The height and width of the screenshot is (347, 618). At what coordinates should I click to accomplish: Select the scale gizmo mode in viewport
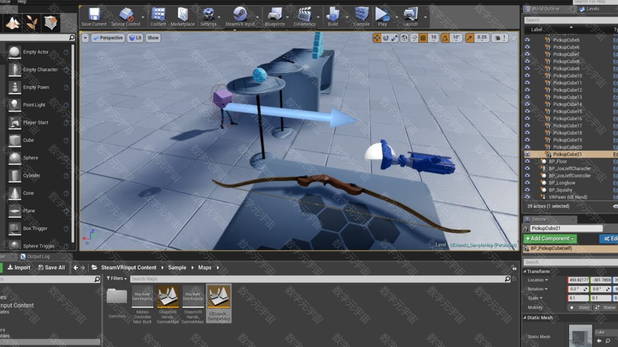[x=394, y=38]
